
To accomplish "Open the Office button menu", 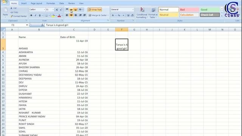I will pos(5,2).
